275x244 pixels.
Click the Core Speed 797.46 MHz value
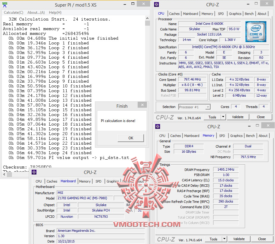192,80
